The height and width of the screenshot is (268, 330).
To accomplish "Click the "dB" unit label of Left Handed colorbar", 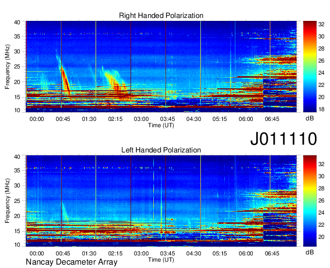I will (x=310, y=252).
